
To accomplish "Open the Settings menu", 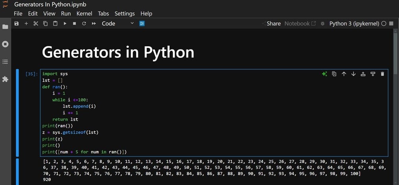I will click(125, 13).
